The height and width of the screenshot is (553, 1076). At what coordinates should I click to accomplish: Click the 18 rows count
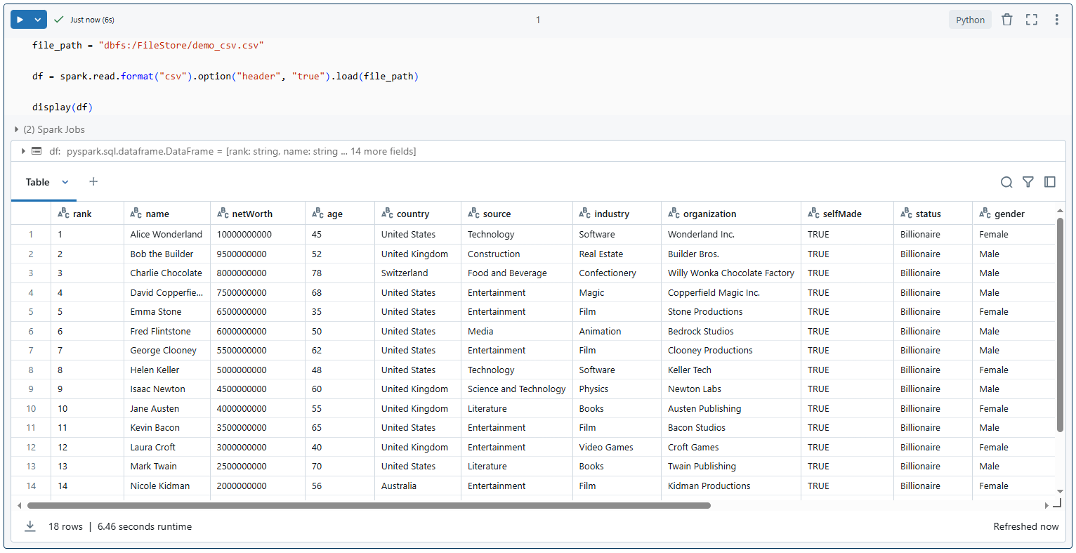pos(65,526)
